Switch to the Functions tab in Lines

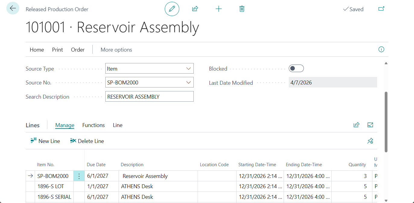point(93,125)
